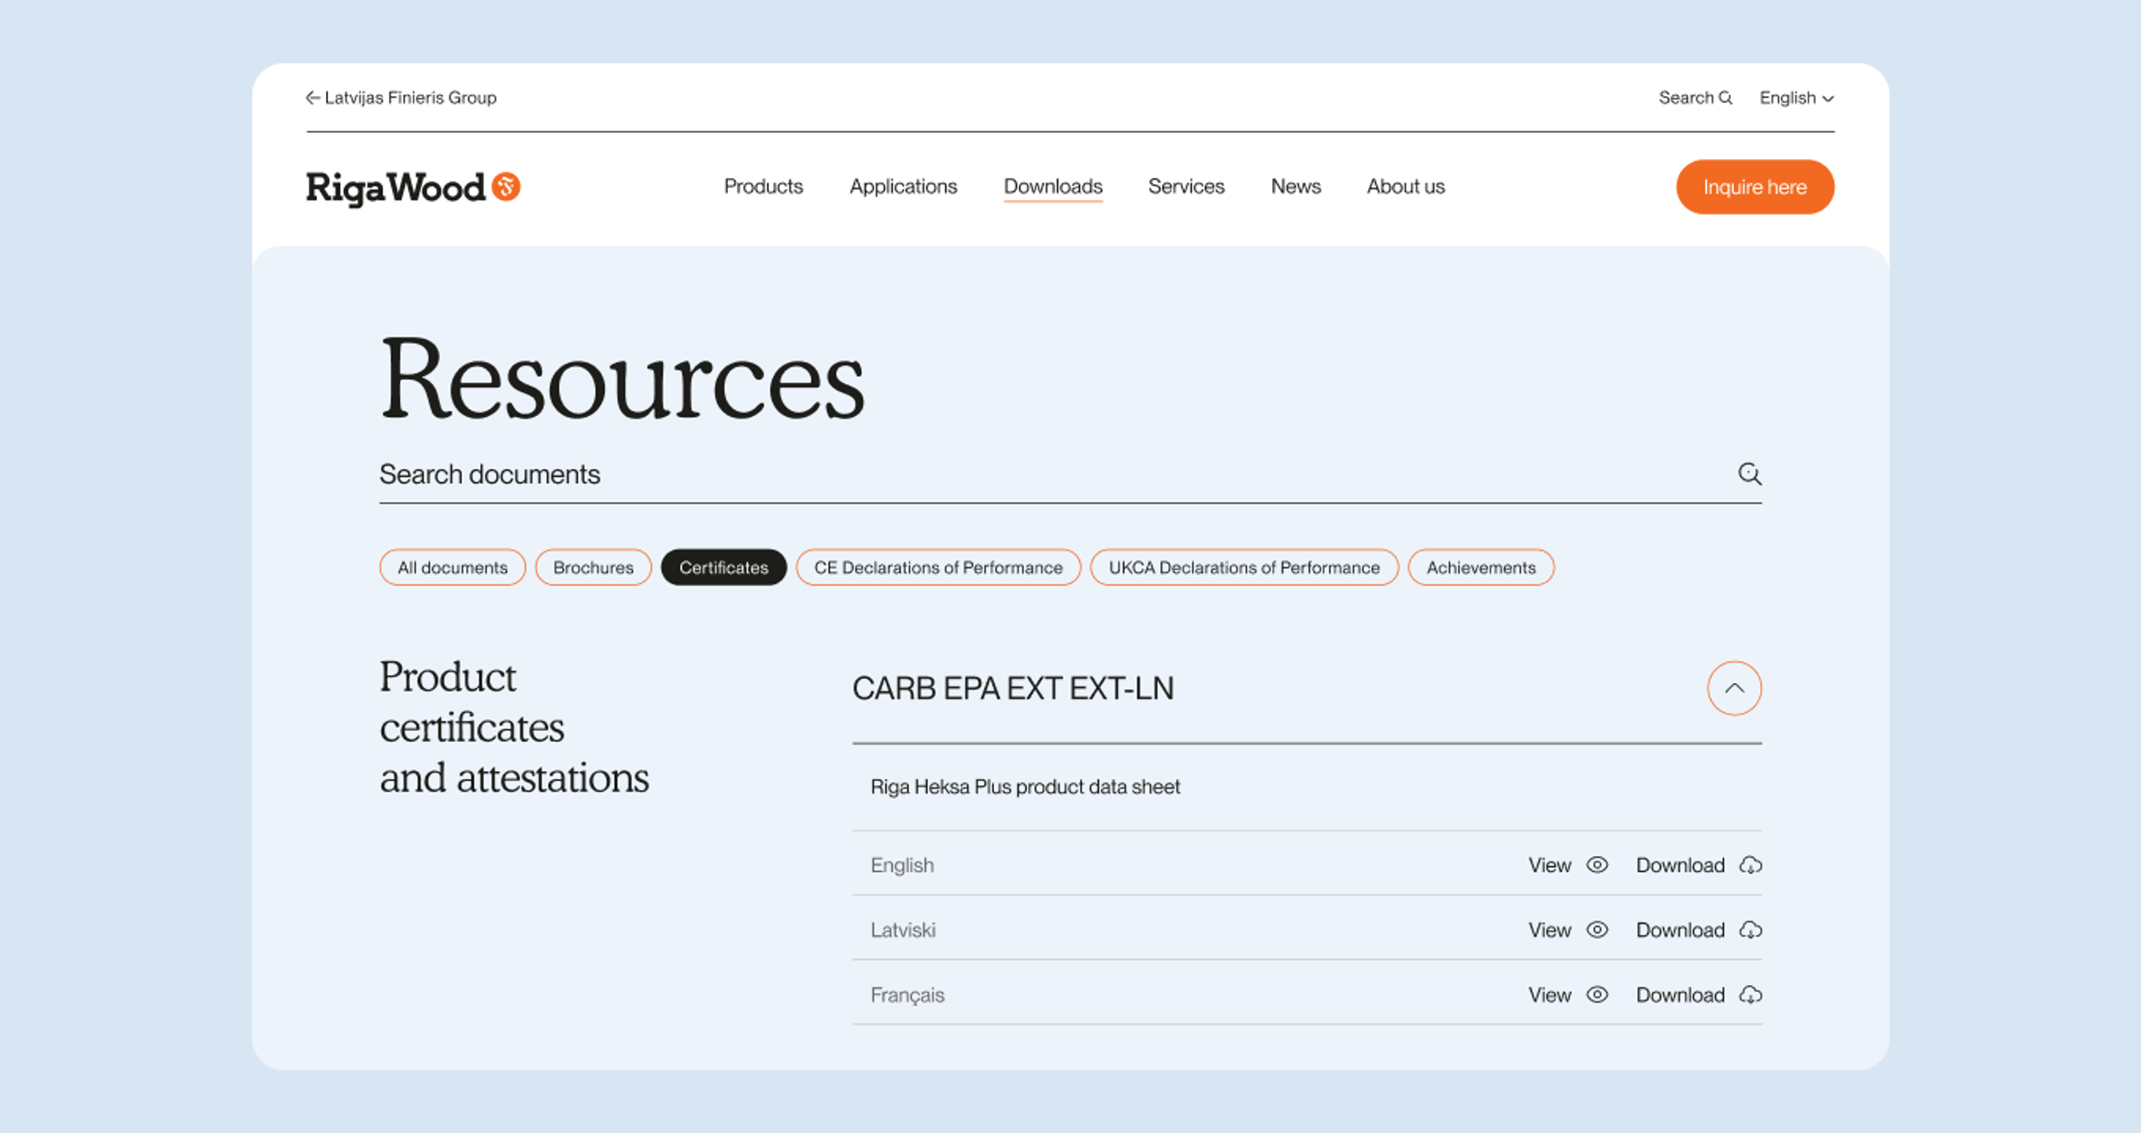The image size is (2141, 1133).
Task: Download the Latviski data sheet
Action: pyautogui.click(x=1699, y=929)
